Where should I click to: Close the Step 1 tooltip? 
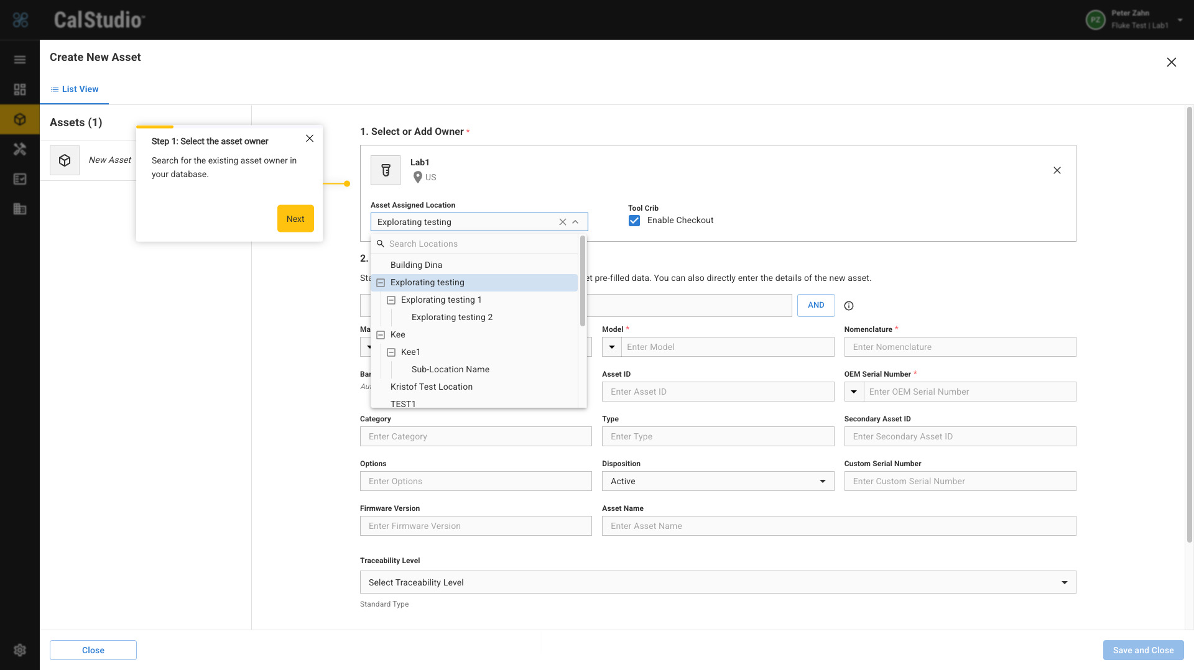click(310, 139)
